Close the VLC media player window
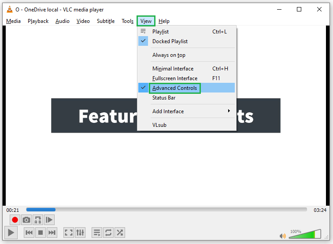 pos(319,9)
